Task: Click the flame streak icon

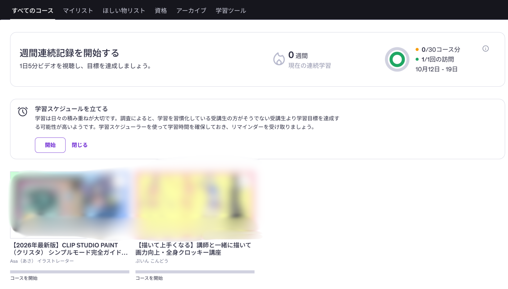Action: [x=279, y=59]
